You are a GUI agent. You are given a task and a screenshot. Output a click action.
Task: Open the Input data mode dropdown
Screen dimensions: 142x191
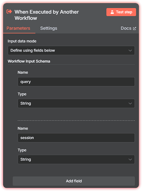pyautogui.click(x=71, y=50)
